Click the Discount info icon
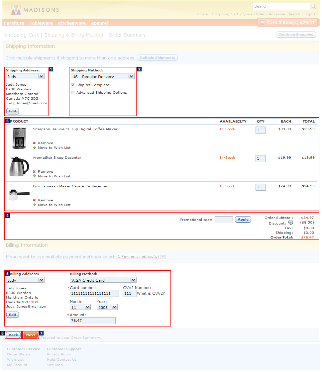The image size is (322, 372). coord(291,222)
